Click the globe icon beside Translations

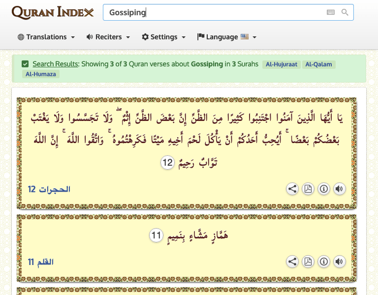point(21,37)
